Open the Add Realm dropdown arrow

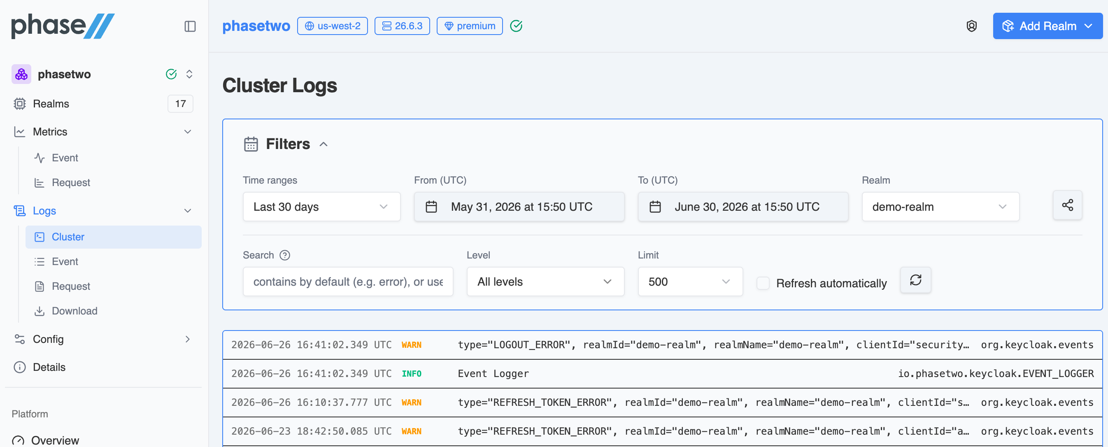[1089, 26]
